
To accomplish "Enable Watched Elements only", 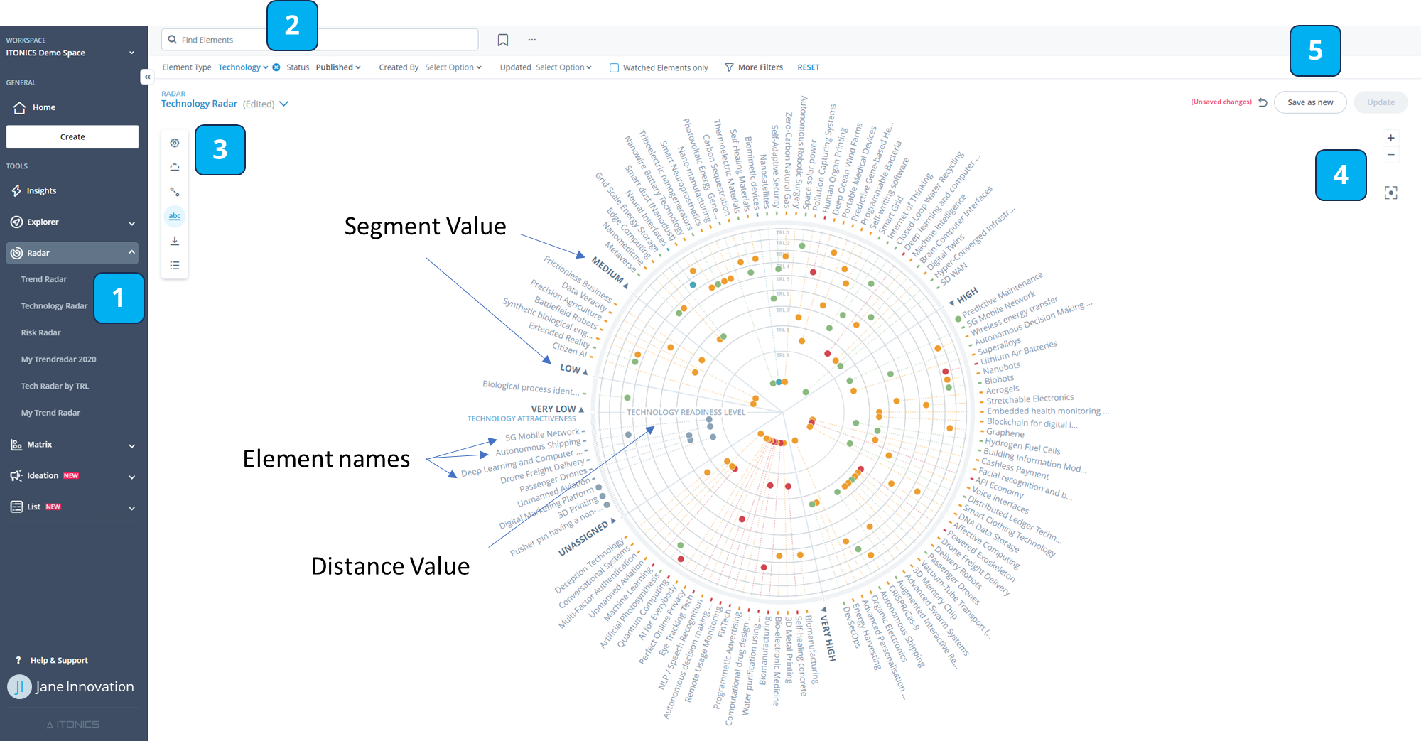I will click(613, 67).
